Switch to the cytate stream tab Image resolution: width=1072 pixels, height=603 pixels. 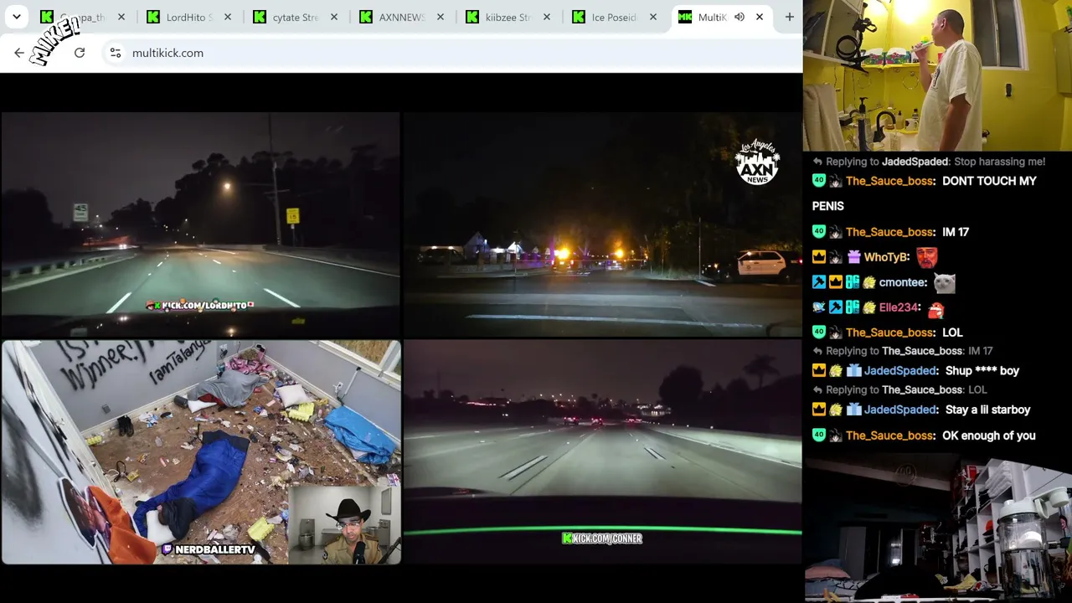coord(295,17)
